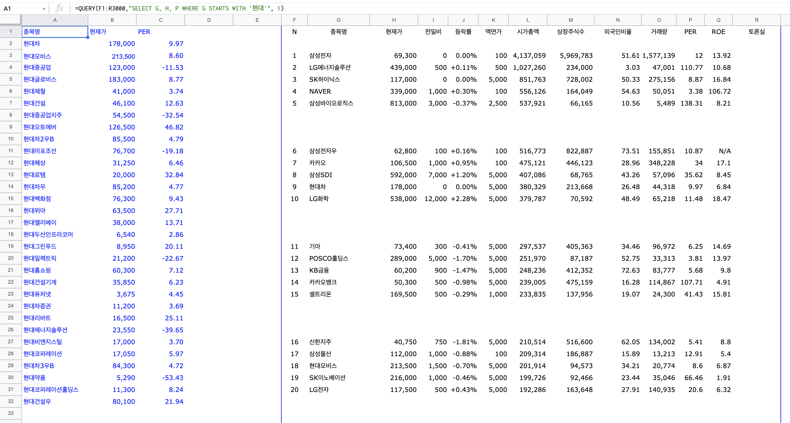Select column G header
The height and width of the screenshot is (423, 790).
pos(338,20)
